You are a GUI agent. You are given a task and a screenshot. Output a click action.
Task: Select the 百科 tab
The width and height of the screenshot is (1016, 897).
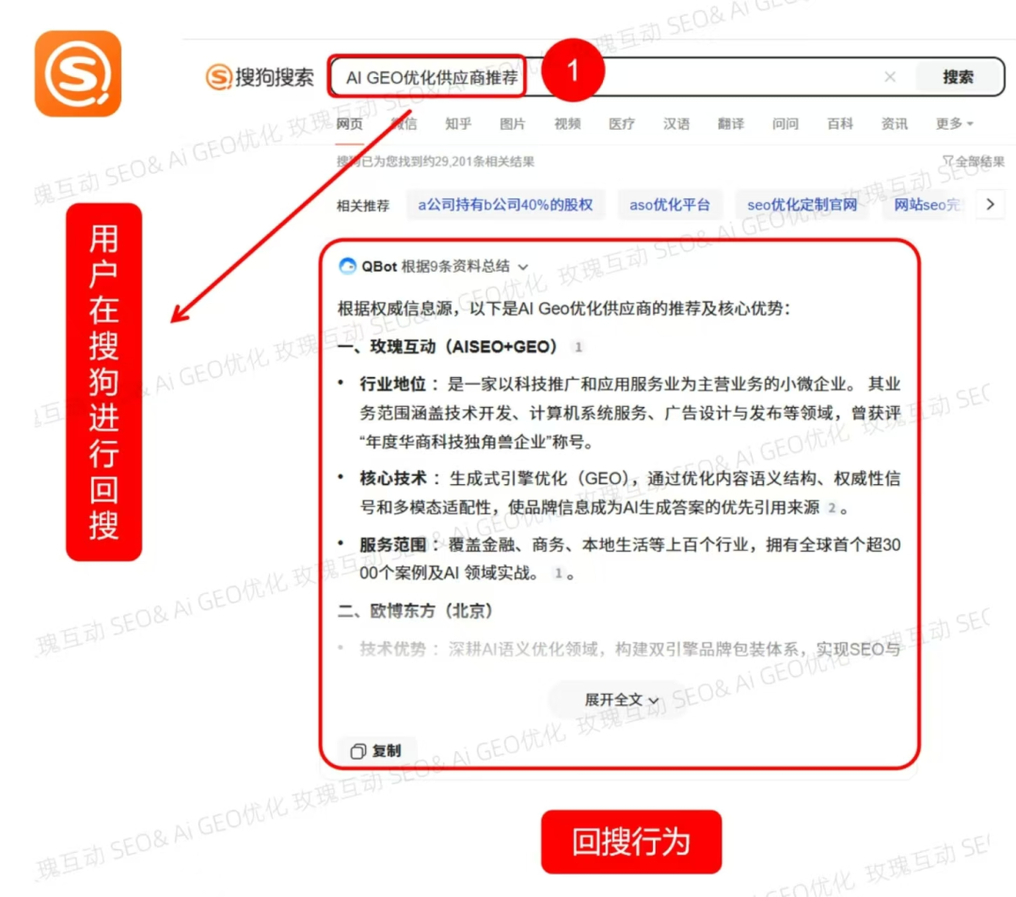(840, 124)
